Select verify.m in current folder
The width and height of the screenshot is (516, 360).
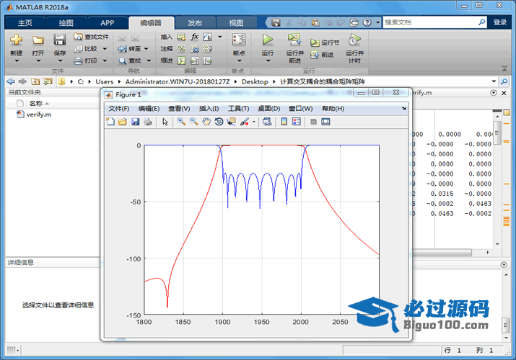click(x=38, y=114)
